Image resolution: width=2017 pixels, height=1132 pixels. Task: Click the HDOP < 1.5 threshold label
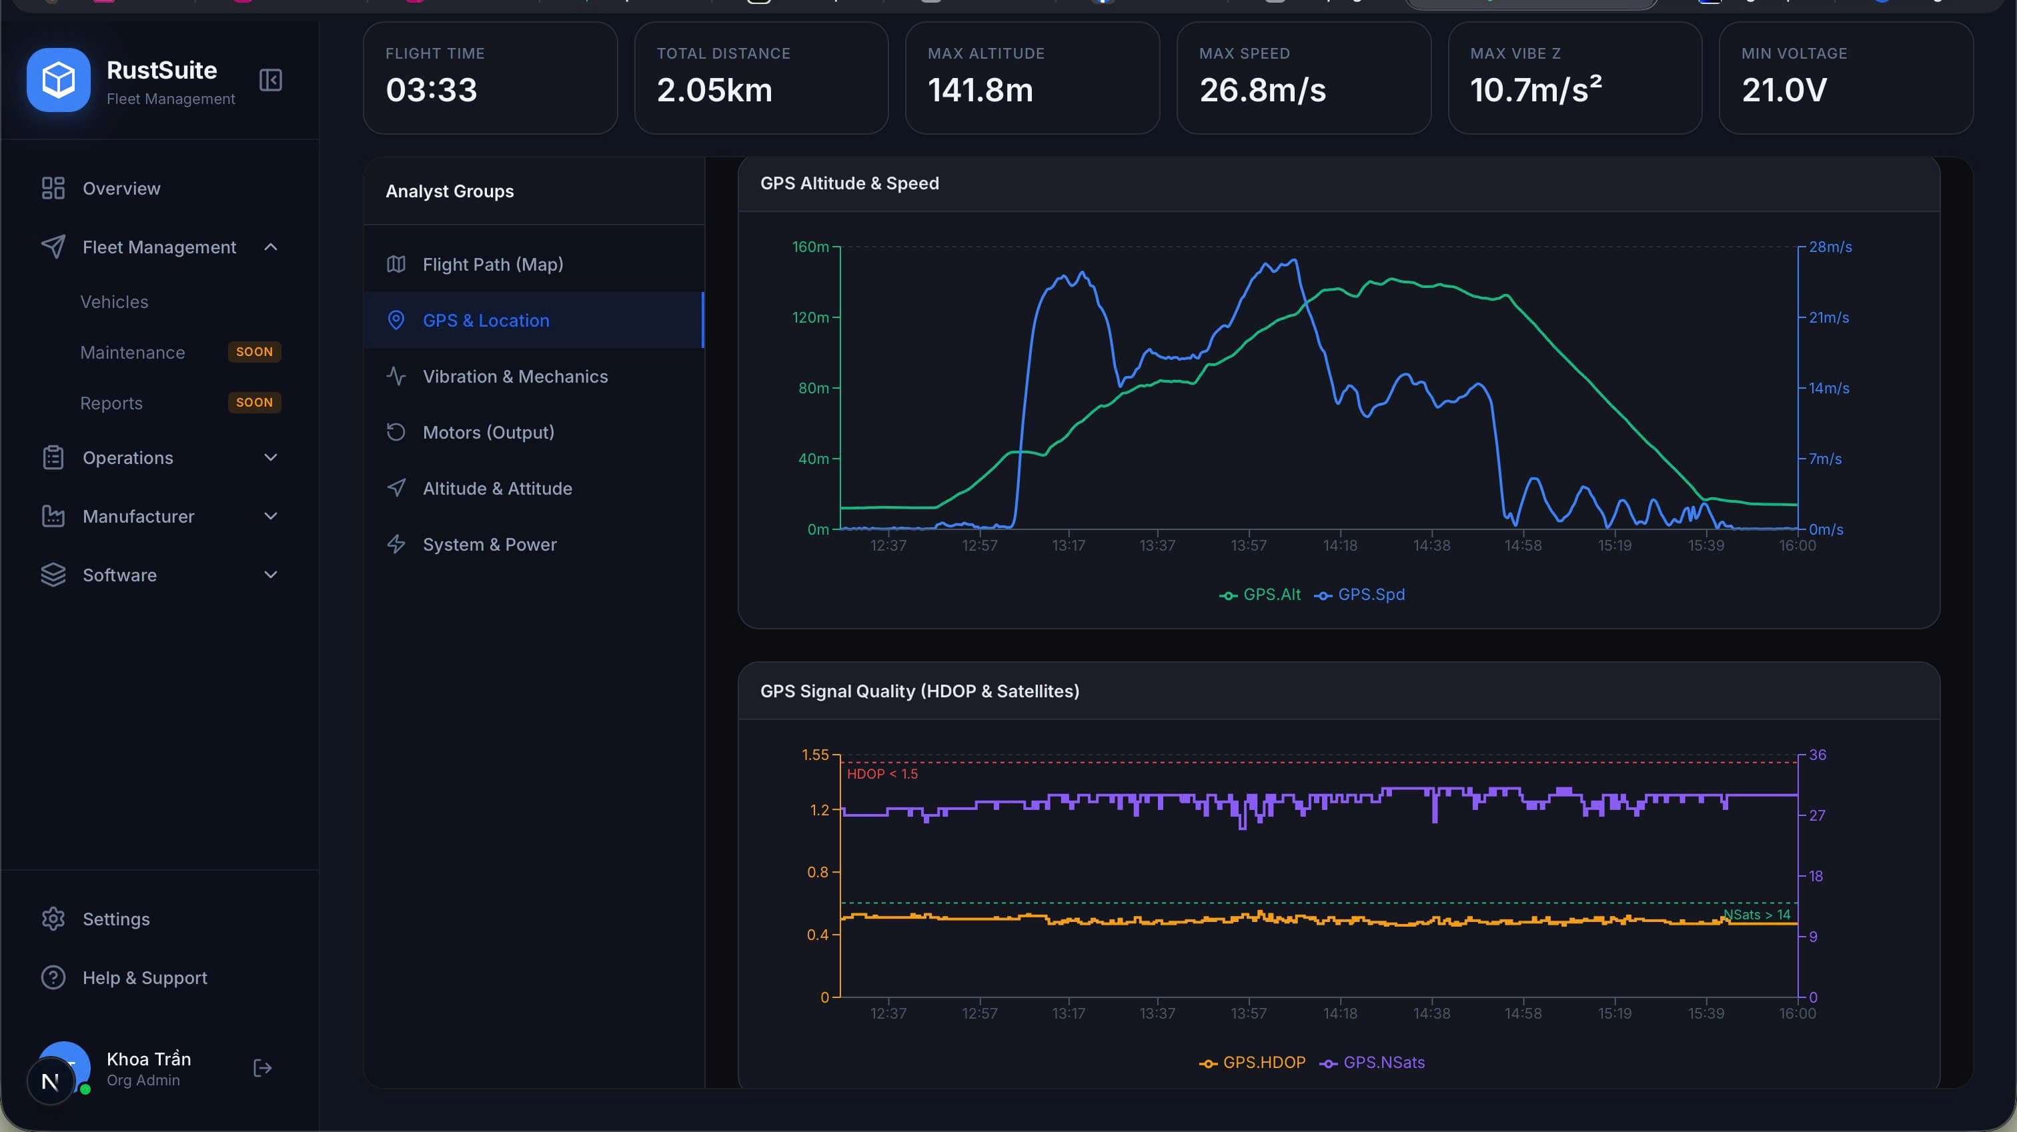point(882,773)
